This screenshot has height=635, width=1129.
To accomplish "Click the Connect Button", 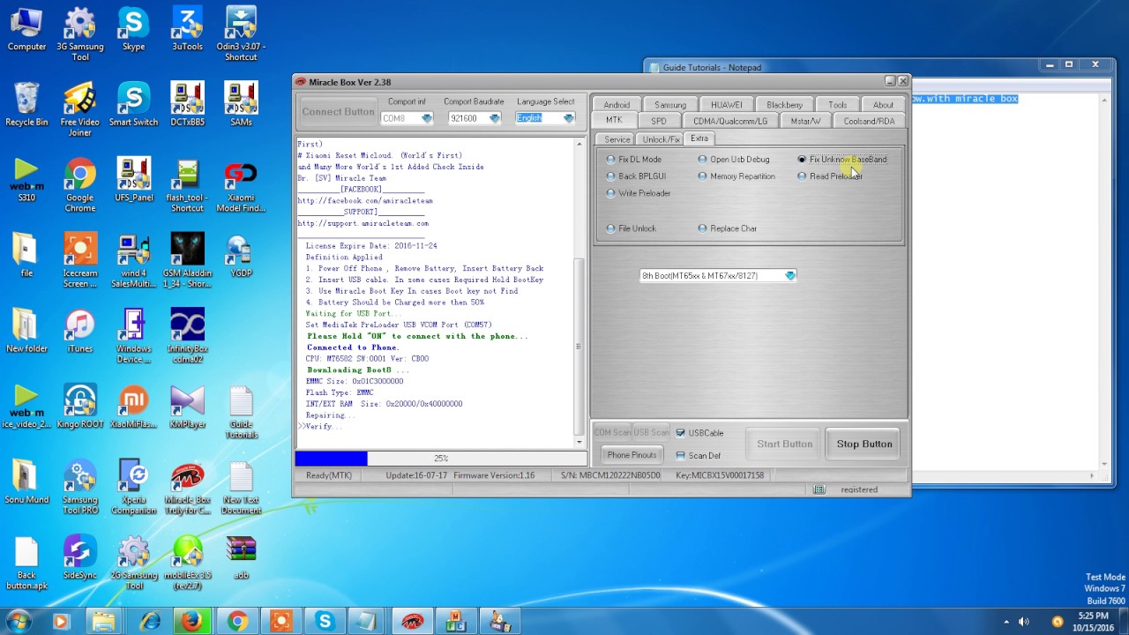I will point(339,112).
